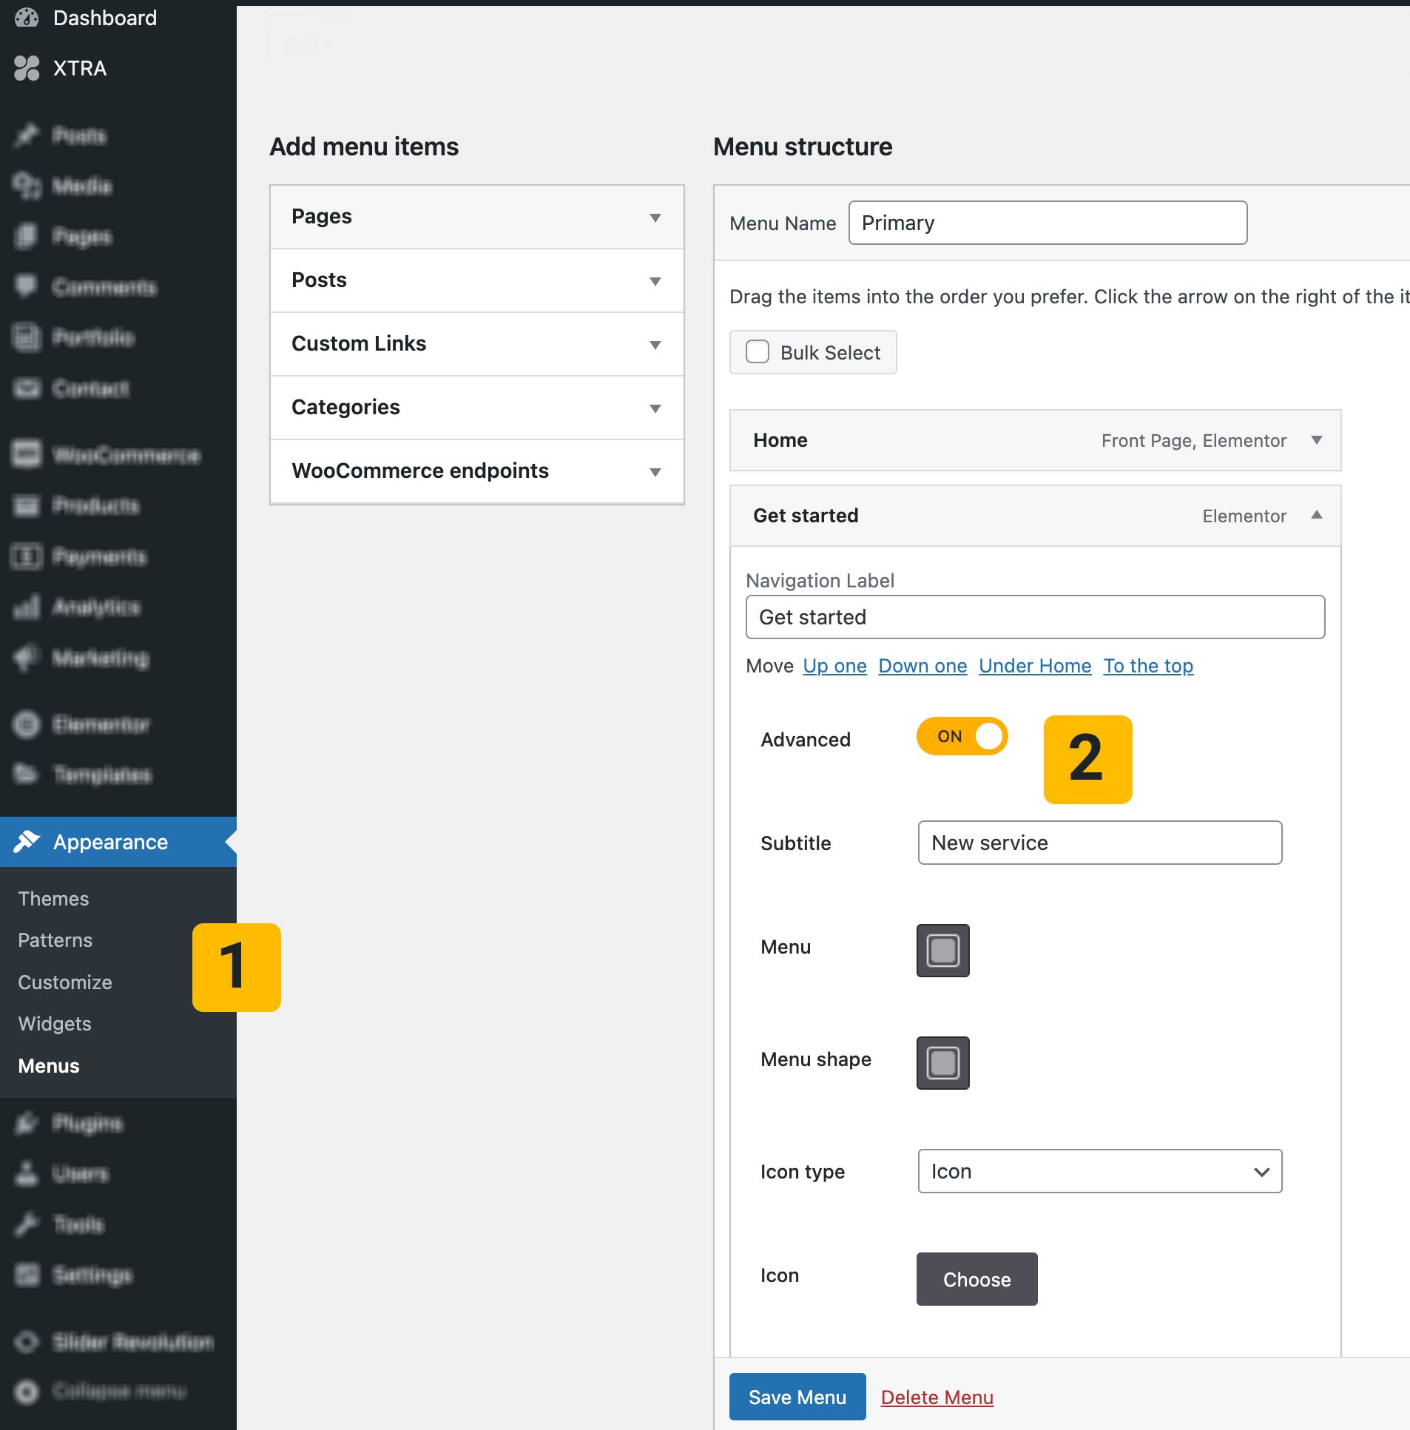The width and height of the screenshot is (1410, 1430).
Task: Click the Media icon in sidebar
Action: [x=27, y=186]
